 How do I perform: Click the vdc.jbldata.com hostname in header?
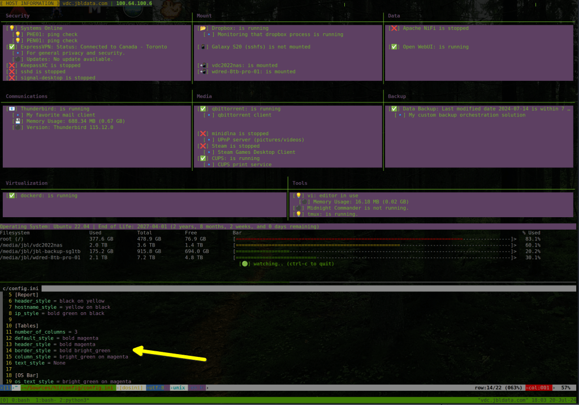coord(85,3)
